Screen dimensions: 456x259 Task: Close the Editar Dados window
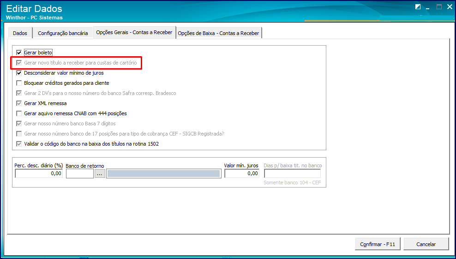pos(450,7)
